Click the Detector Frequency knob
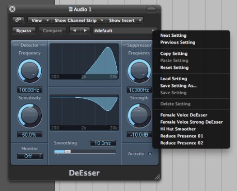This screenshot has width=237, height=191. pos(30,71)
